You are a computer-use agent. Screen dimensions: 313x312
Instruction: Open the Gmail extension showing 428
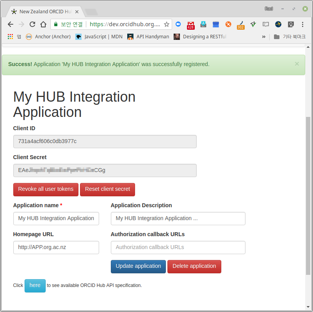[190, 25]
